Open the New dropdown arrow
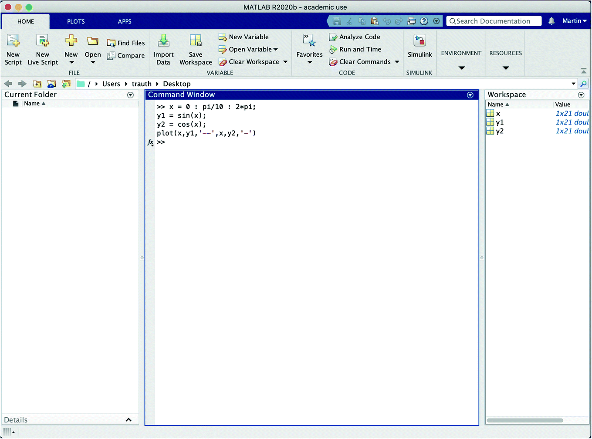This screenshot has height=439, width=592. tap(71, 63)
